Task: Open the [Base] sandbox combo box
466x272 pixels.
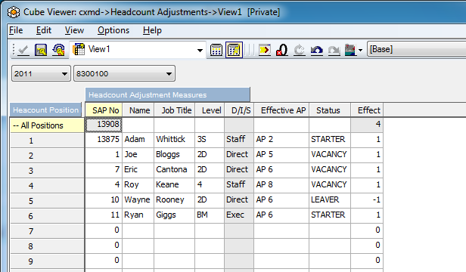Action: [x=417, y=49]
